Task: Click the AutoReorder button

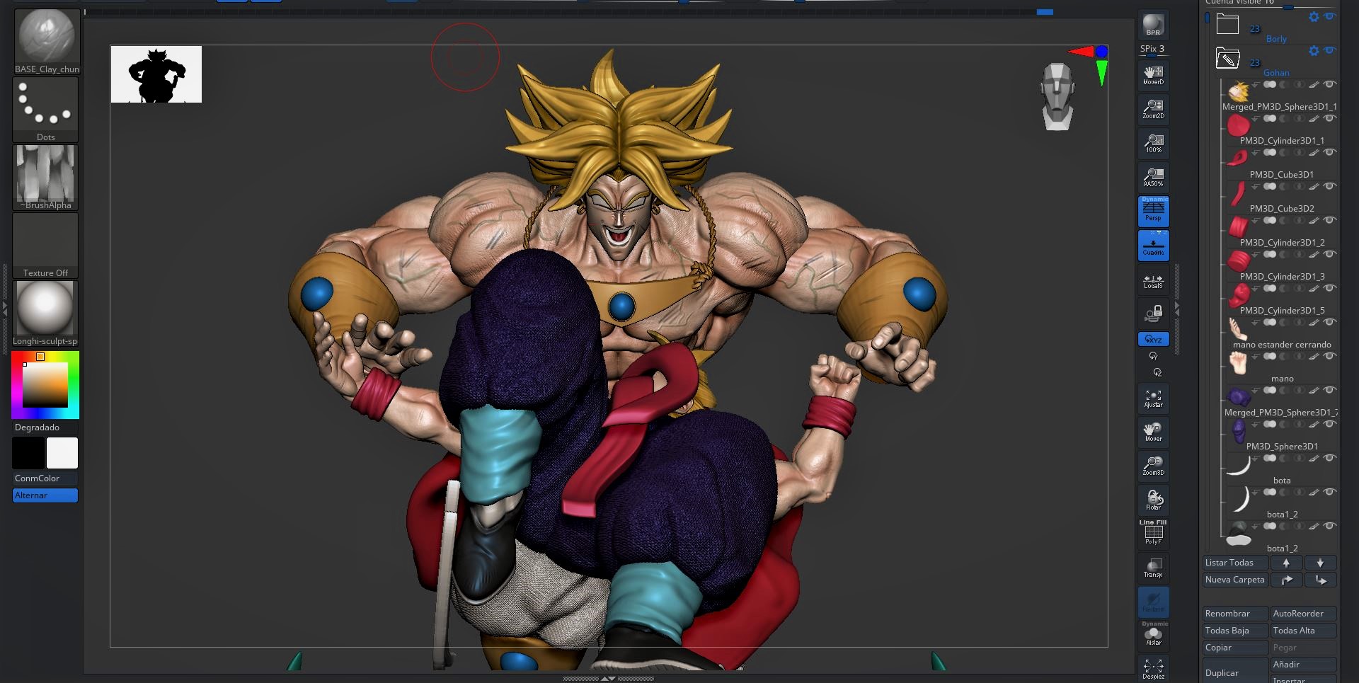Action: click(1303, 614)
